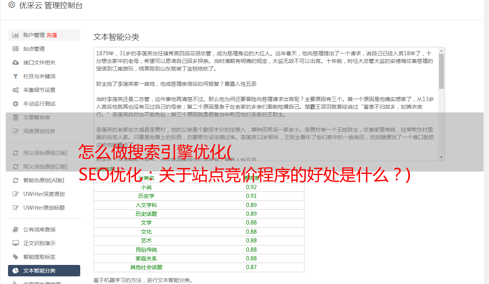Open 正文识别演示 demo
The height and width of the screenshot is (284, 489).
(x=44, y=243)
